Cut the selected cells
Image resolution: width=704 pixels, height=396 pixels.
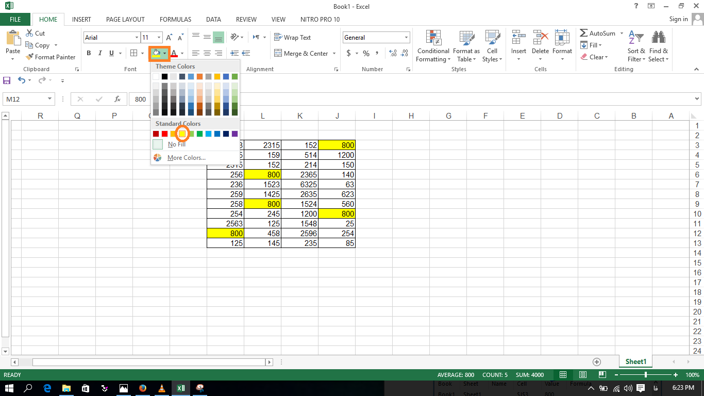pyautogui.click(x=35, y=33)
